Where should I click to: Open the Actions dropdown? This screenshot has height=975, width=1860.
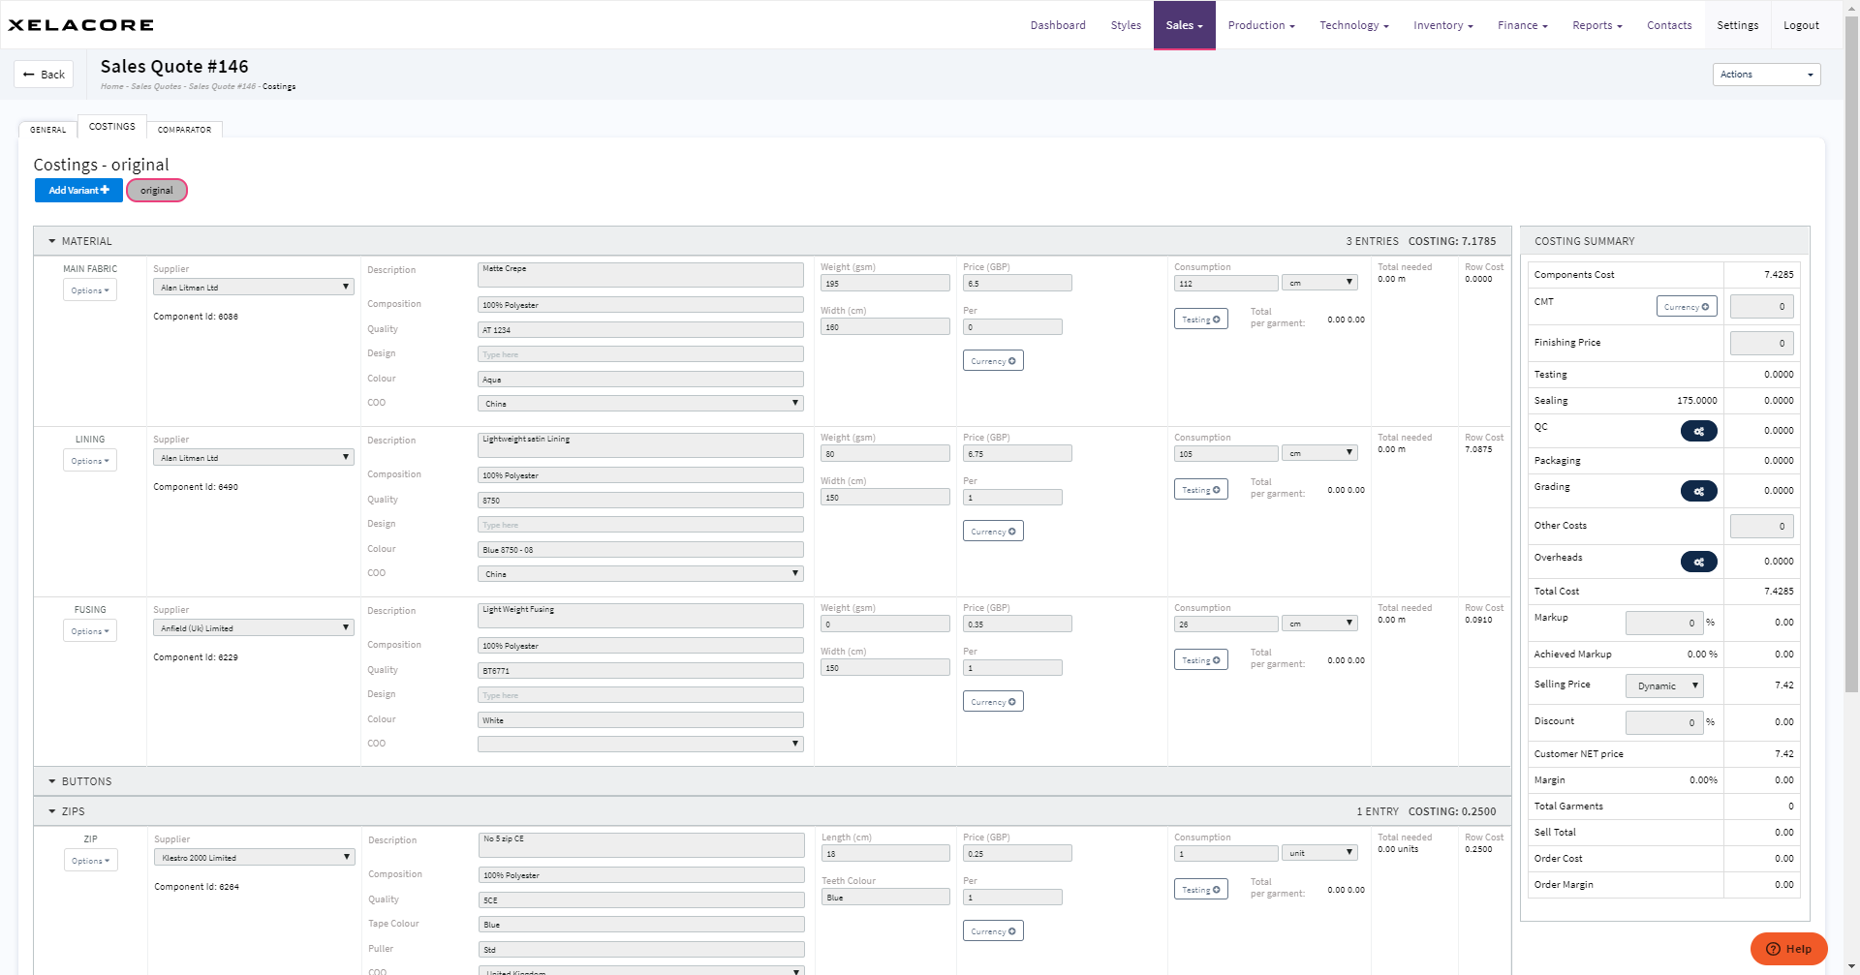(1766, 75)
